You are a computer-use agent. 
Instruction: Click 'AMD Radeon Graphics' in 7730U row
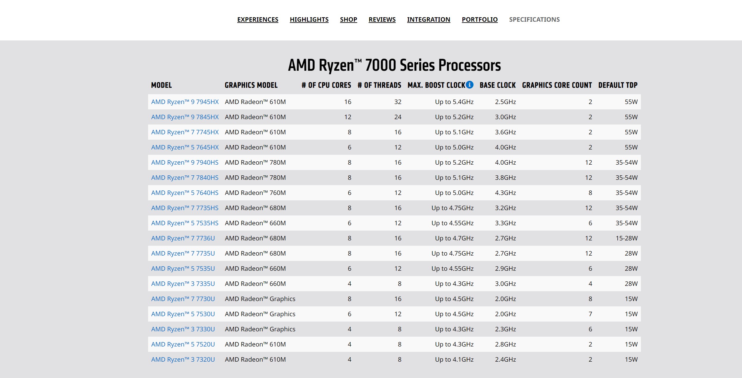coord(260,299)
